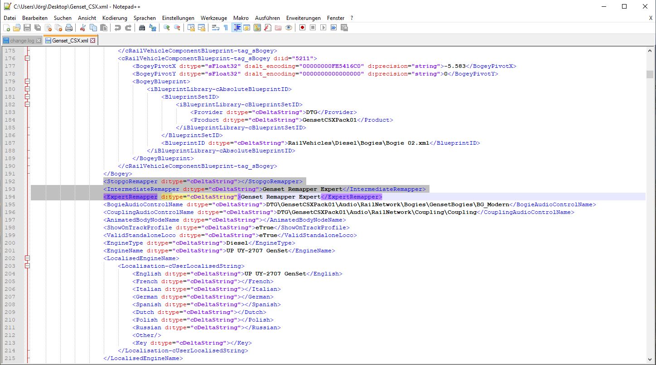Click the Play macro icon

tap(323, 28)
